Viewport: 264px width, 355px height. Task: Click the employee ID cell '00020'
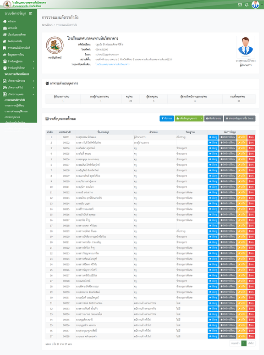click(x=66, y=237)
